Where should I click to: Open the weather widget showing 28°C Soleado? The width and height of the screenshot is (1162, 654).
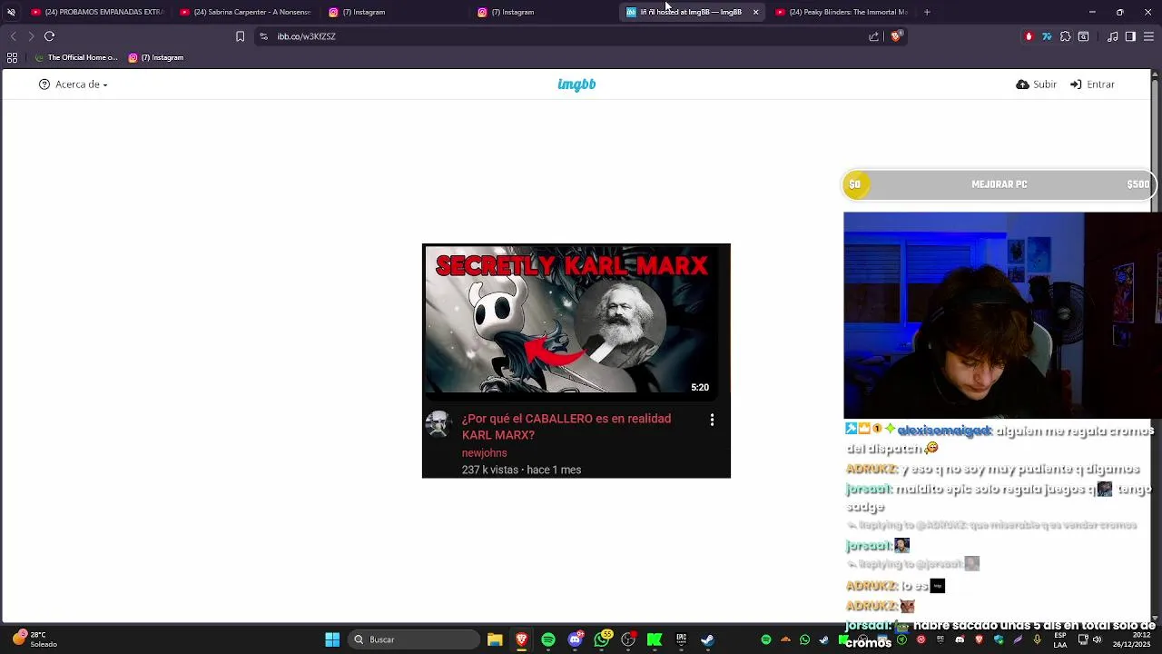[34, 639]
